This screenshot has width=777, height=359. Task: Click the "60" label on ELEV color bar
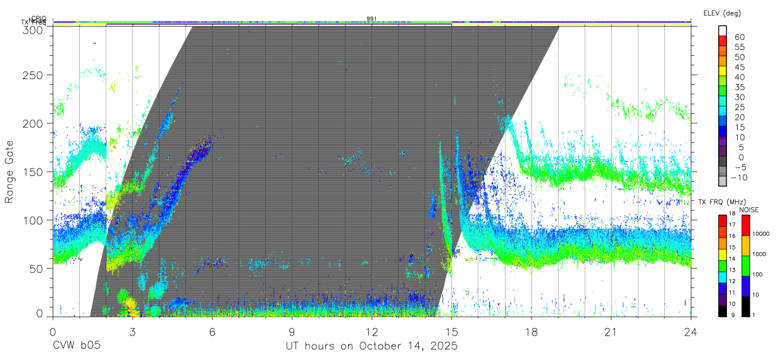(x=739, y=37)
